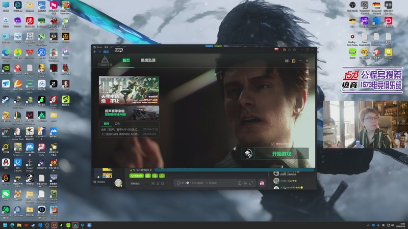
Task: Open the green KOOK shortcut on the right desktop
Action: pos(352,53)
